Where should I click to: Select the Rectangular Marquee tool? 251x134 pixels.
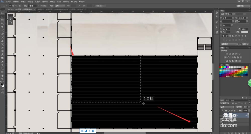coord(3,17)
